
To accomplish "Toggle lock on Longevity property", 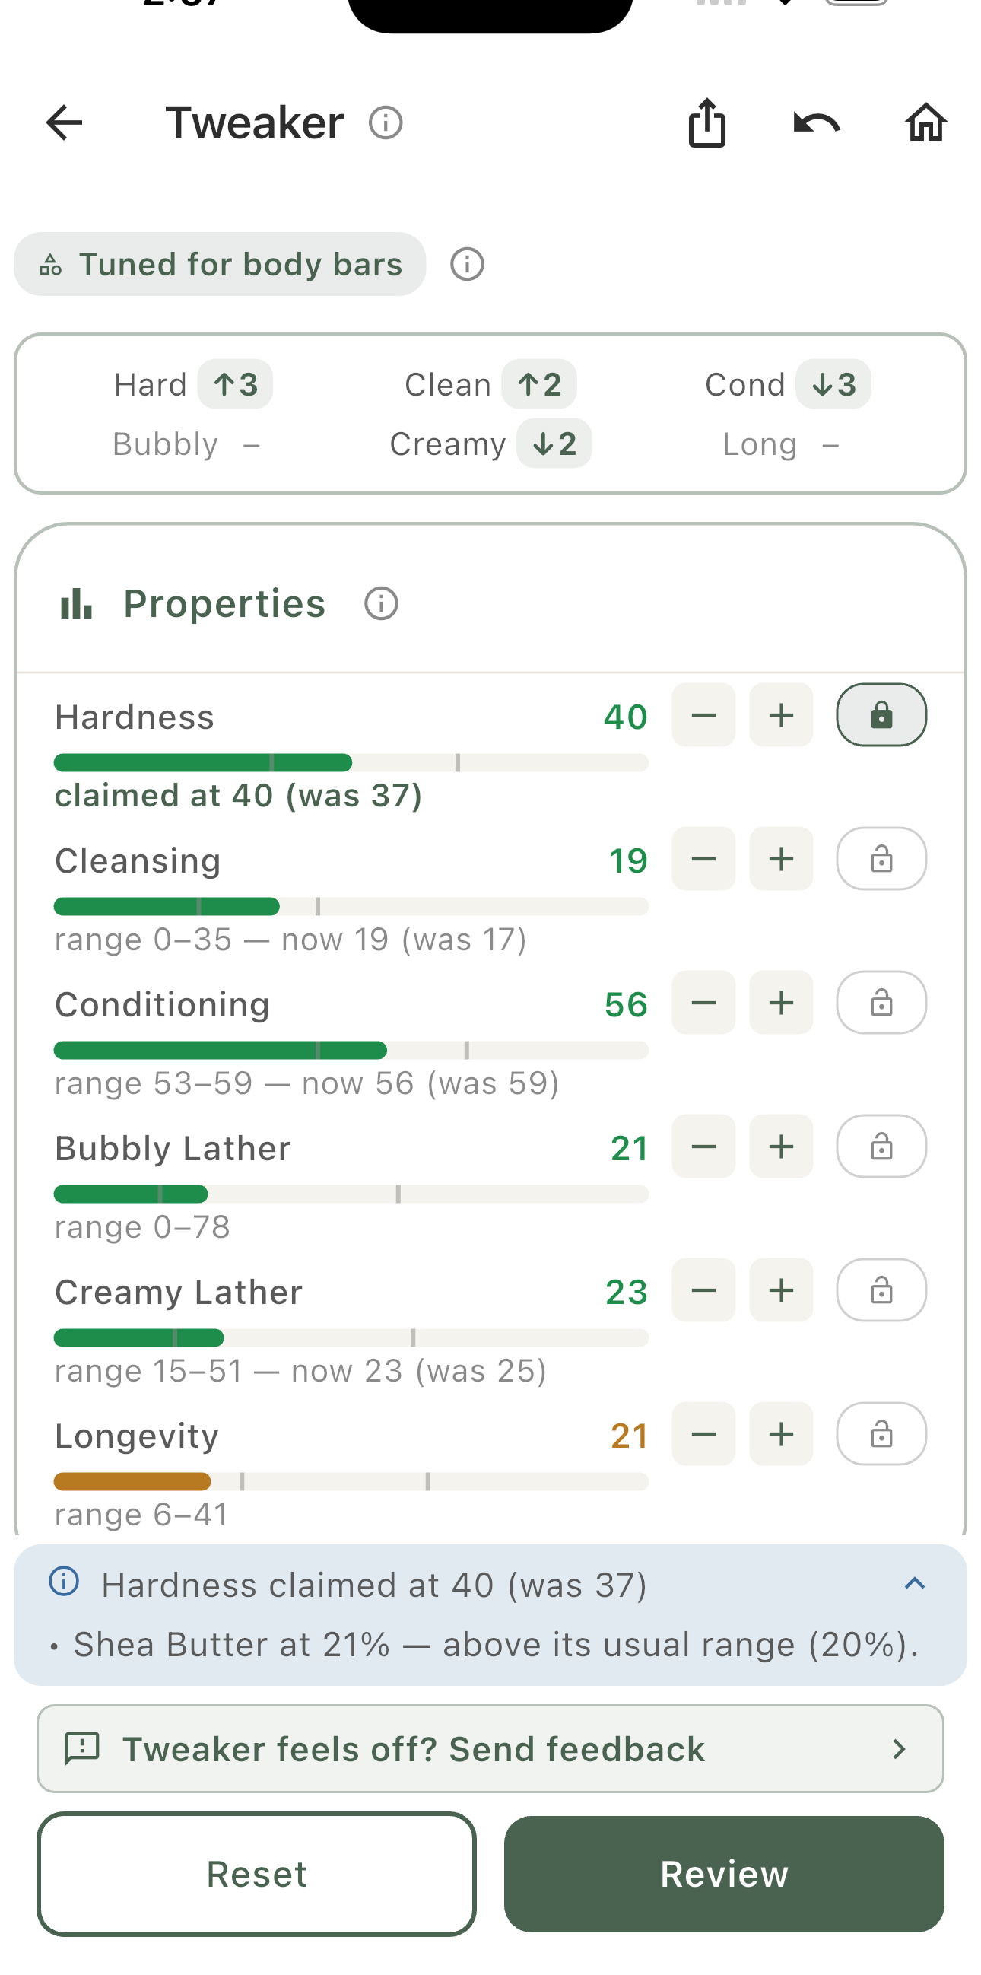I will click(x=881, y=1435).
